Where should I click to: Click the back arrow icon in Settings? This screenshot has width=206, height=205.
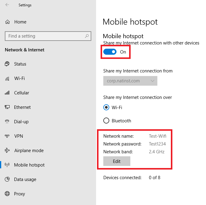point(7,5)
